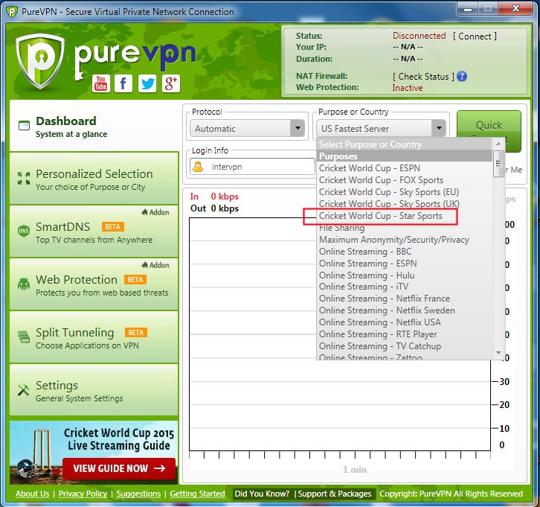
Task: Open PureVPN YouTube channel icon
Action: (101, 83)
